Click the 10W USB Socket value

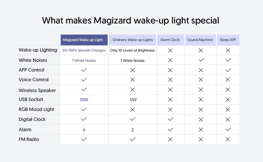click(x=84, y=100)
